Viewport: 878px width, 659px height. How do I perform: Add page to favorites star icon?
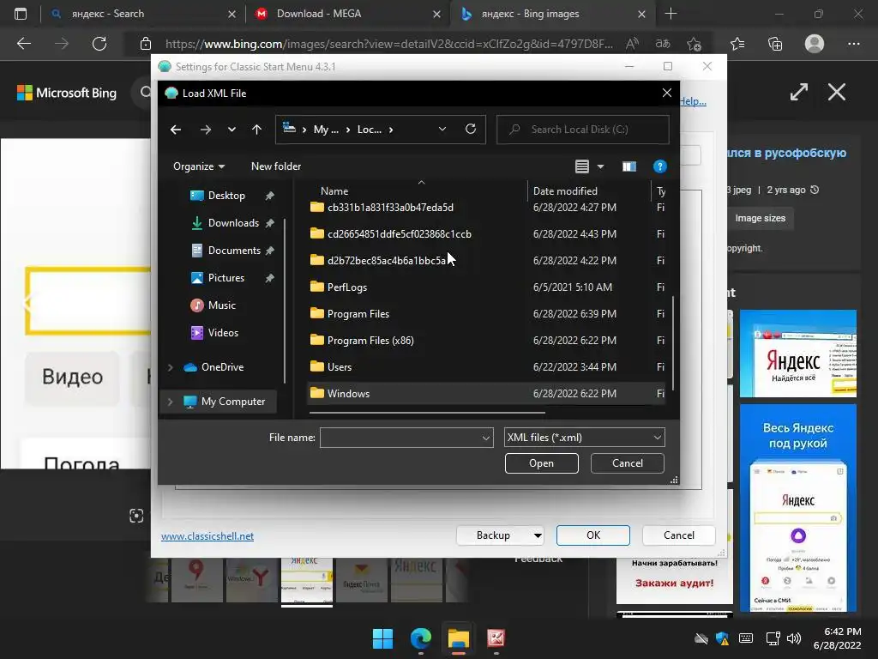click(x=695, y=44)
